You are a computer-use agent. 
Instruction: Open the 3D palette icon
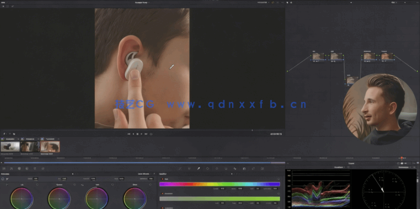(x=263, y=169)
